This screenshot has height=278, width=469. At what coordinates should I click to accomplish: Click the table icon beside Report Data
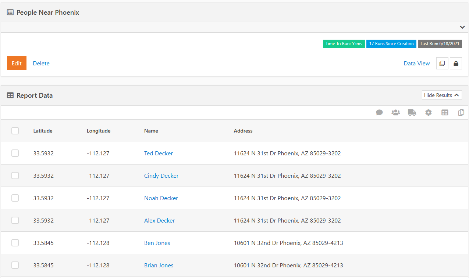point(10,95)
